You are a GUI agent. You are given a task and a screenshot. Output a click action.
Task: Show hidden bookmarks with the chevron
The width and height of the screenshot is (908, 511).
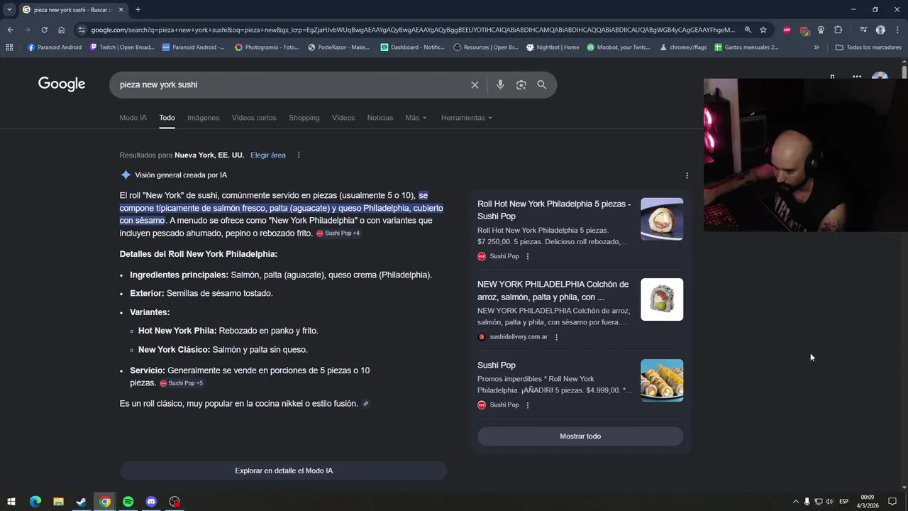[x=816, y=48]
